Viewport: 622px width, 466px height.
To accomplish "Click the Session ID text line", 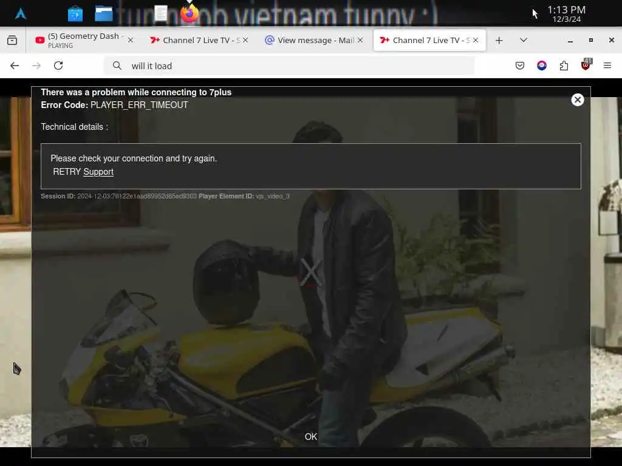I will click(165, 196).
